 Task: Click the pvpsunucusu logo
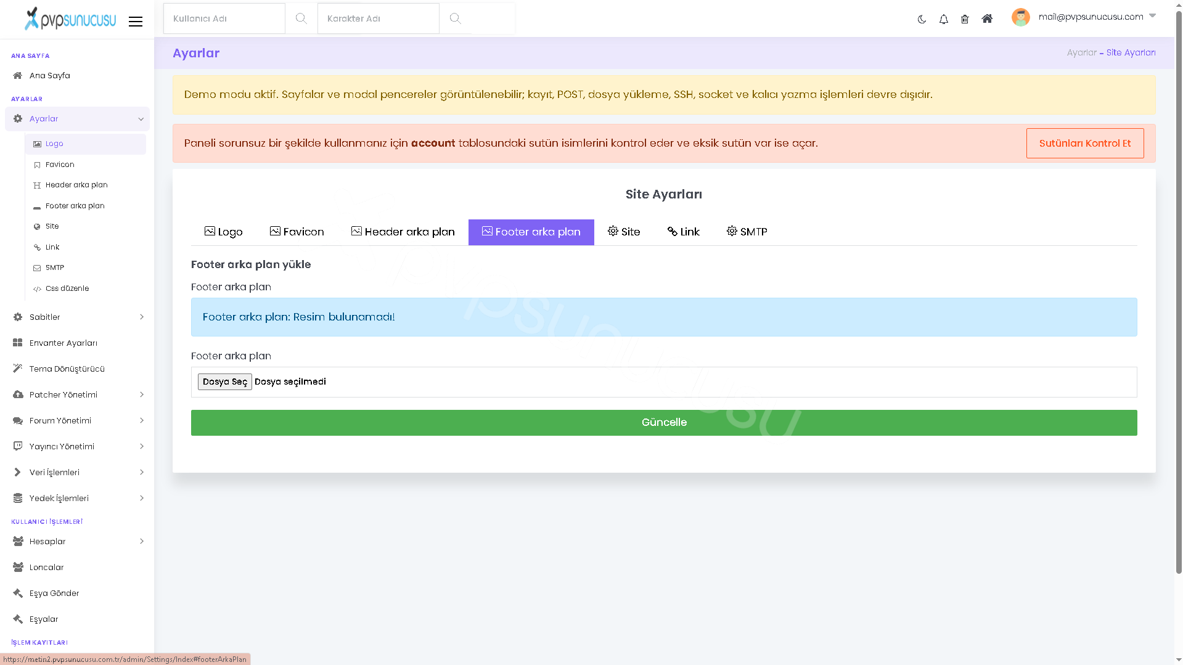click(70, 19)
